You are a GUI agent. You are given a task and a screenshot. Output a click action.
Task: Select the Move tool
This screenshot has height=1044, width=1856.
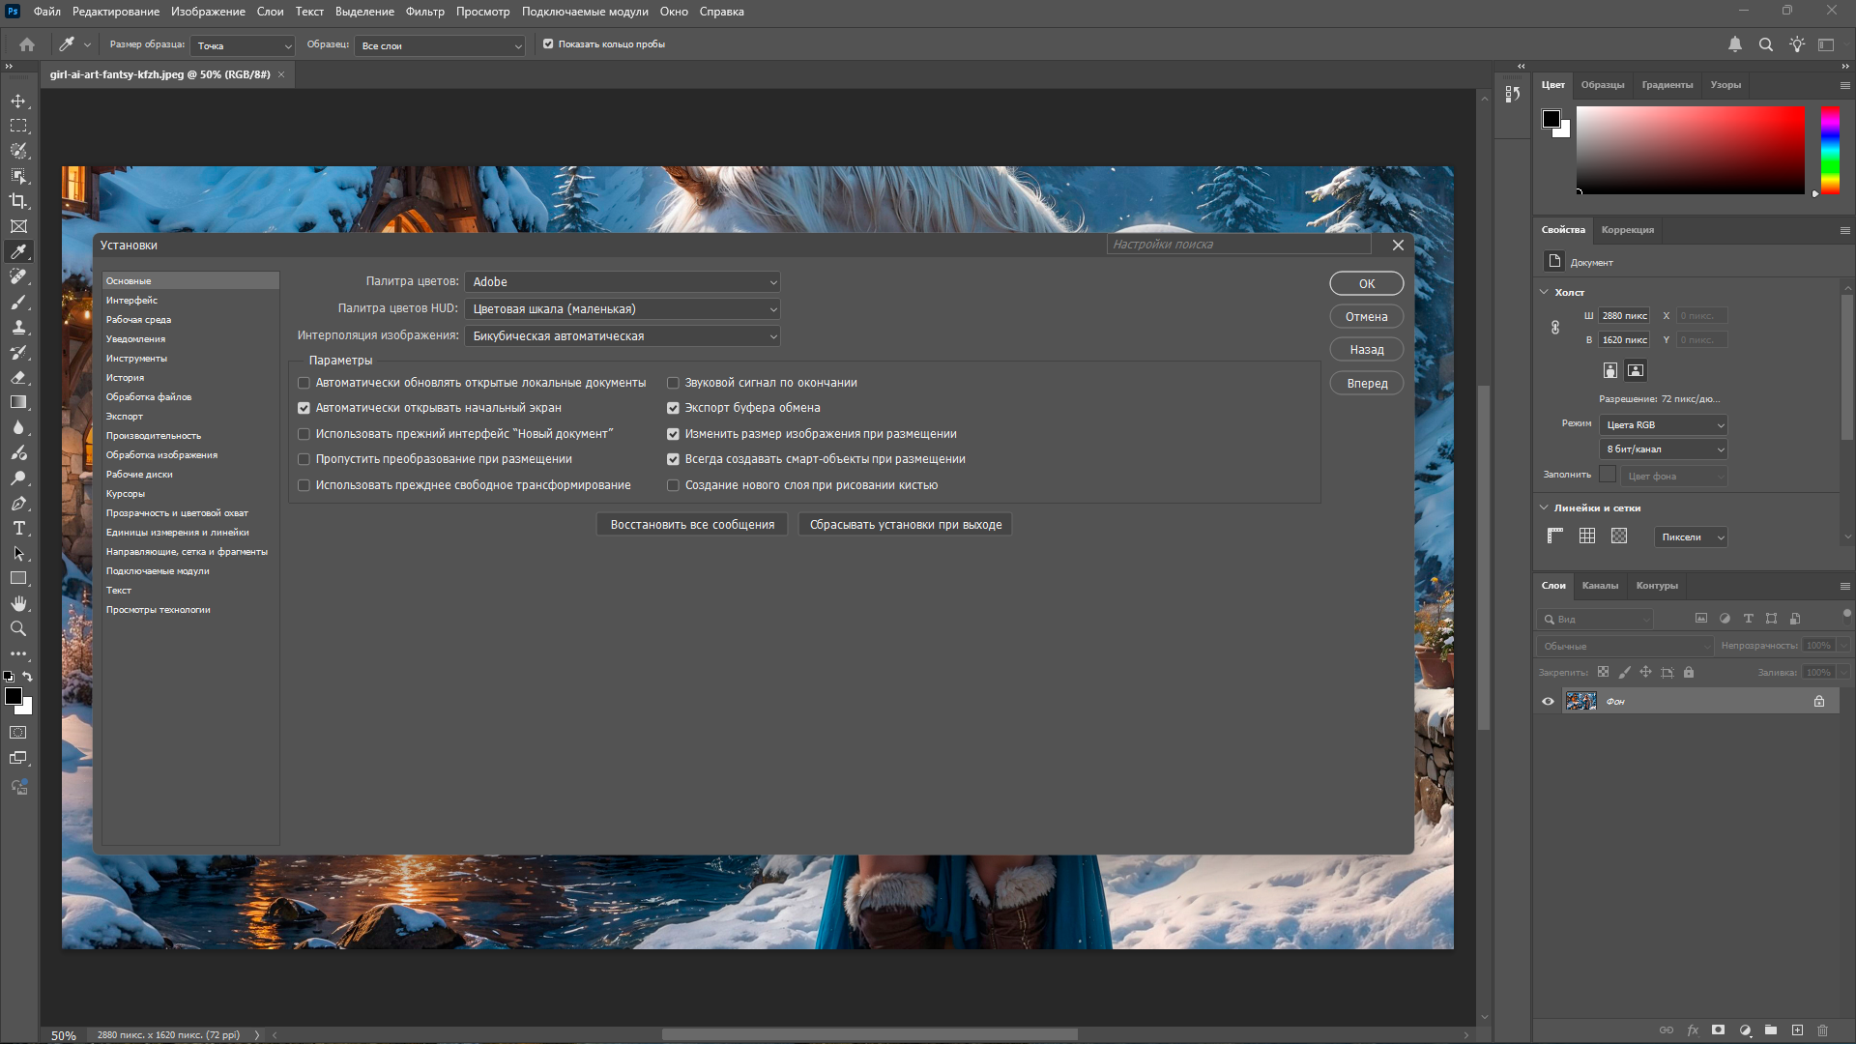(18, 101)
